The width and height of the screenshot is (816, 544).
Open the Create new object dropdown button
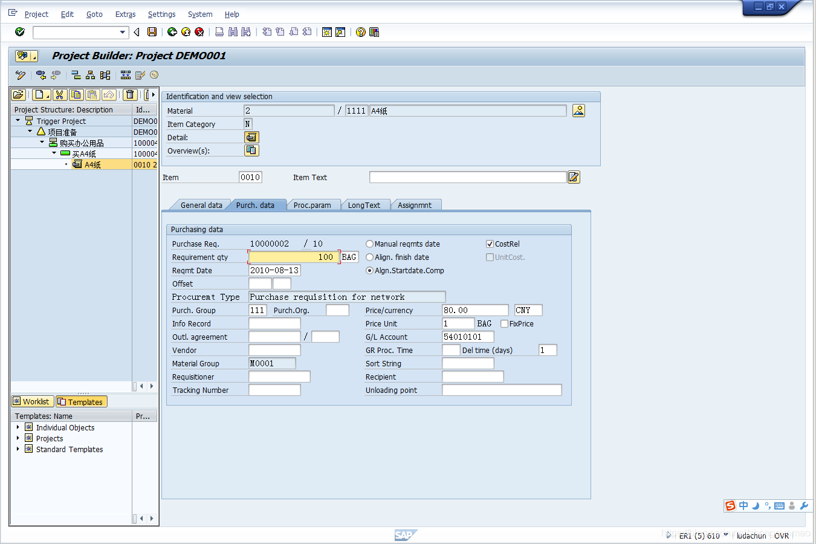click(42, 94)
